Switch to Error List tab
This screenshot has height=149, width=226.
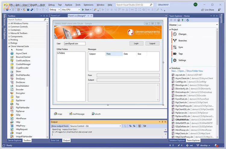(56, 140)
